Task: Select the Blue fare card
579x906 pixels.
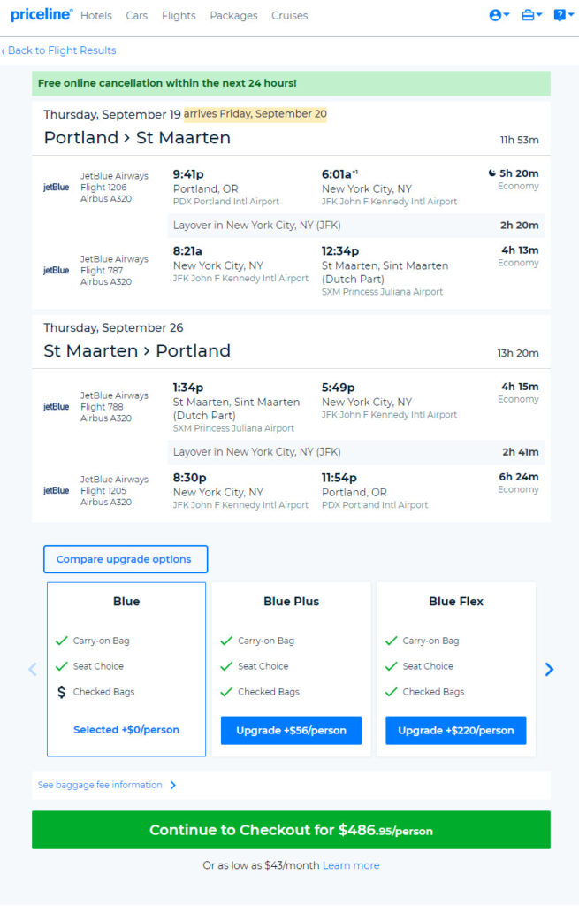Action: click(x=126, y=669)
